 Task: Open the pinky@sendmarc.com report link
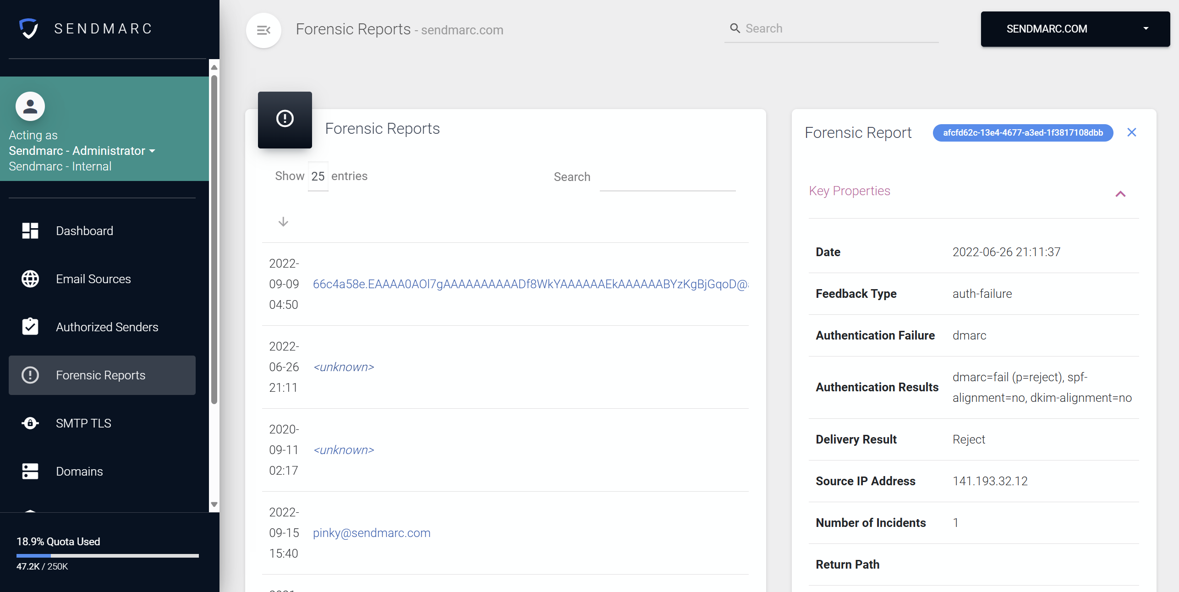(x=372, y=533)
